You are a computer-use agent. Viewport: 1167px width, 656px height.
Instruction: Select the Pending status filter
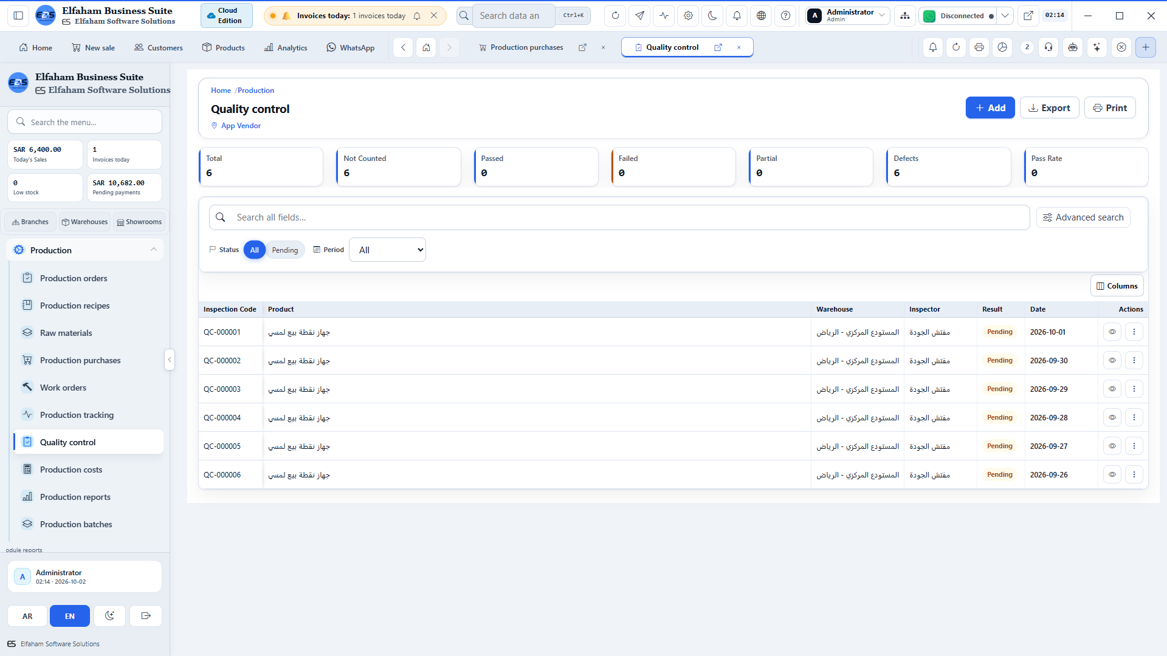285,250
